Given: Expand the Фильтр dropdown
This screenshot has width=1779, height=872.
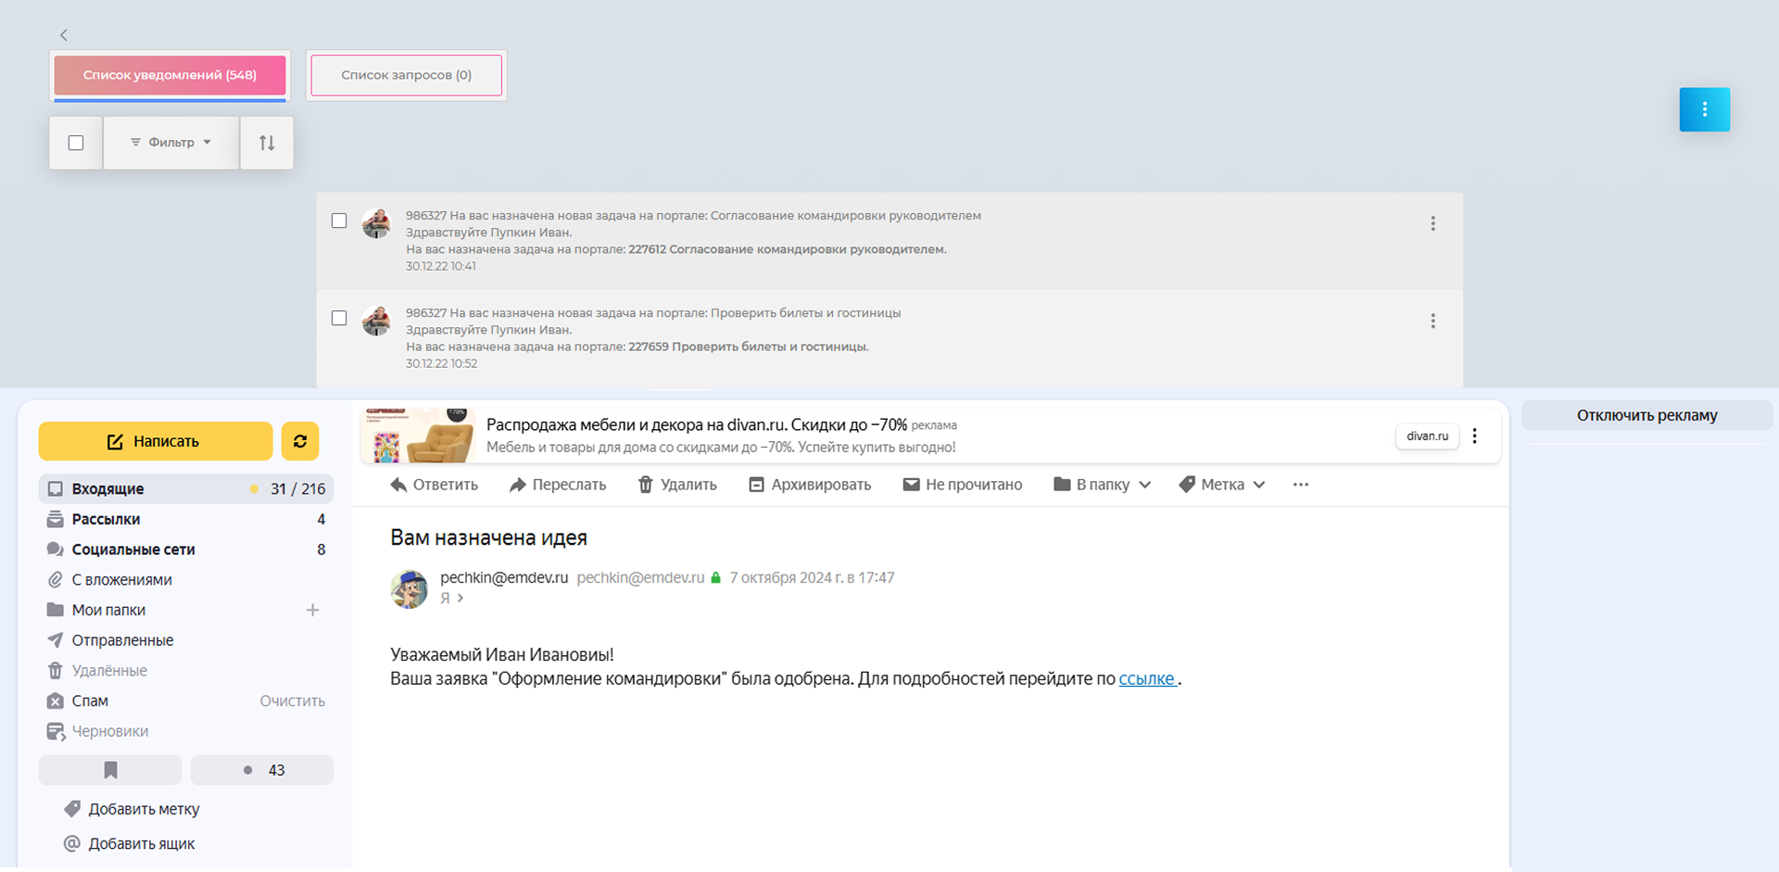Looking at the screenshot, I should pyautogui.click(x=171, y=143).
